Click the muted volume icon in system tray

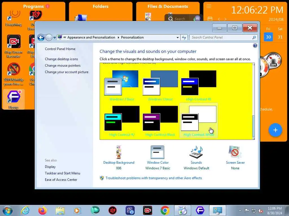tap(260, 211)
